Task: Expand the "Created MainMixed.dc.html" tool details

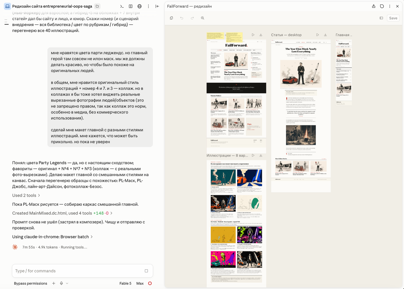Action: [62, 213]
